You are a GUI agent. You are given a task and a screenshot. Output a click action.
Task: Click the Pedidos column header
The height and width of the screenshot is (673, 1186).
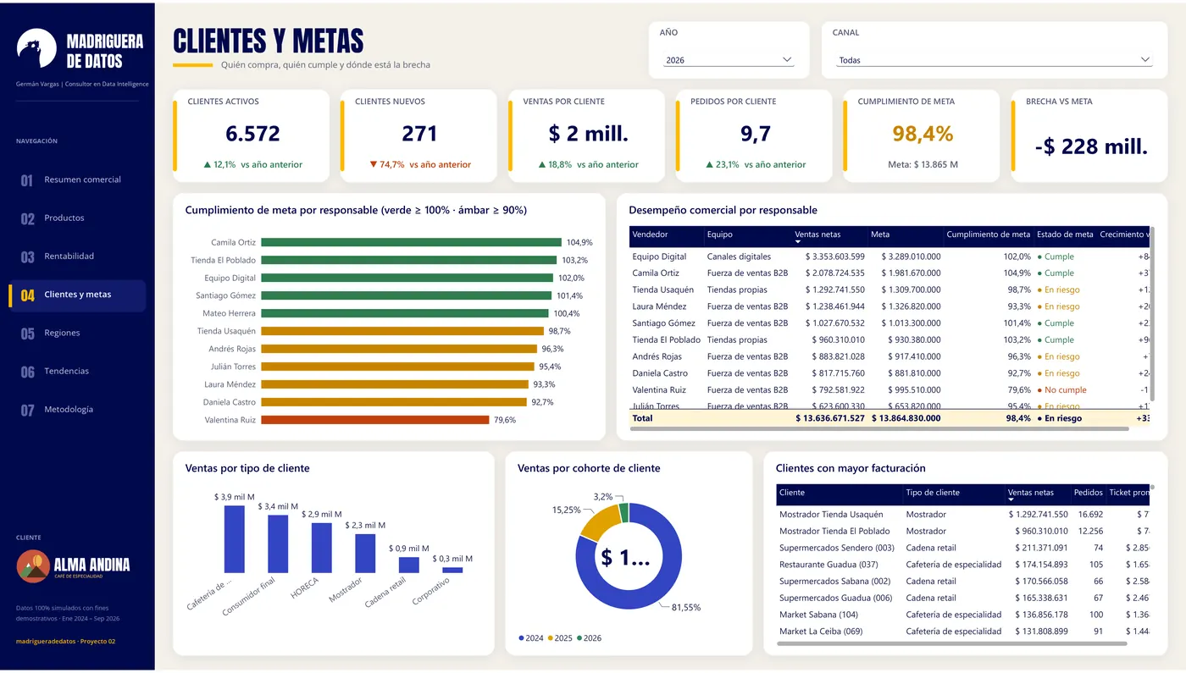(1088, 494)
